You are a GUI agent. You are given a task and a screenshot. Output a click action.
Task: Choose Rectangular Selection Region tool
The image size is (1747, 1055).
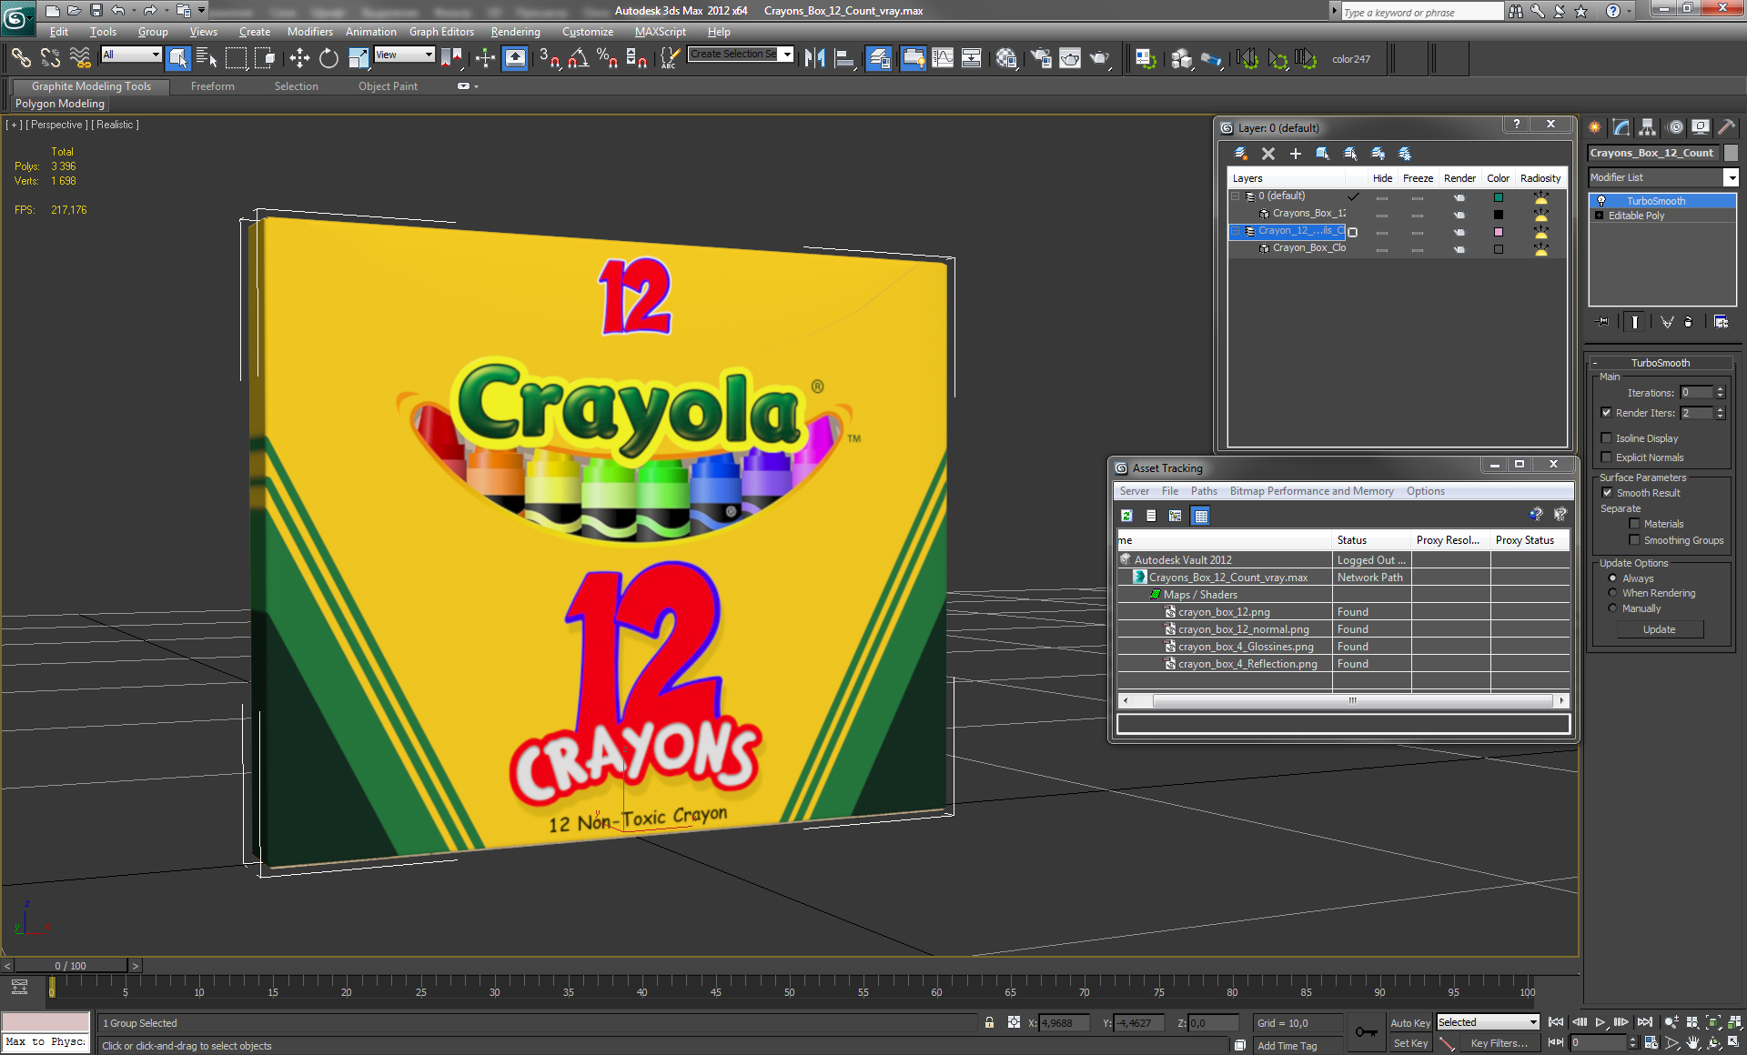pyautogui.click(x=236, y=58)
